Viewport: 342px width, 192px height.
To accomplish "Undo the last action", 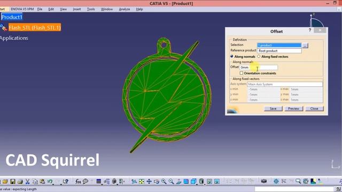I will tap(50, 181).
